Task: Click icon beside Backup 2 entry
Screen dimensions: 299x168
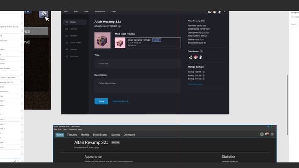Action: (204, 76)
